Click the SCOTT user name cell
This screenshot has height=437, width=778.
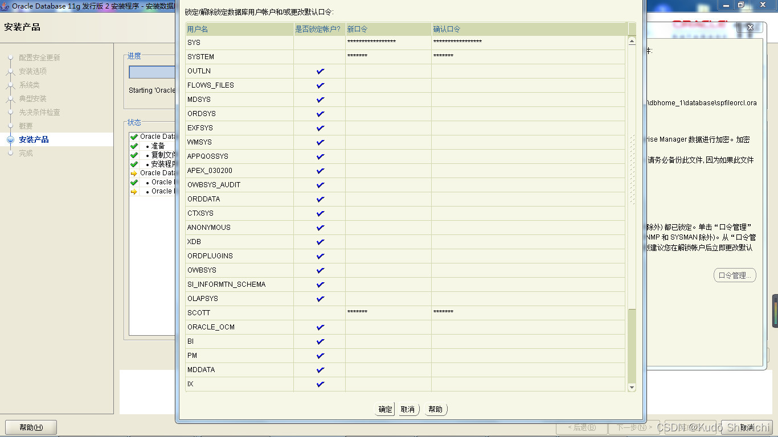coord(240,313)
